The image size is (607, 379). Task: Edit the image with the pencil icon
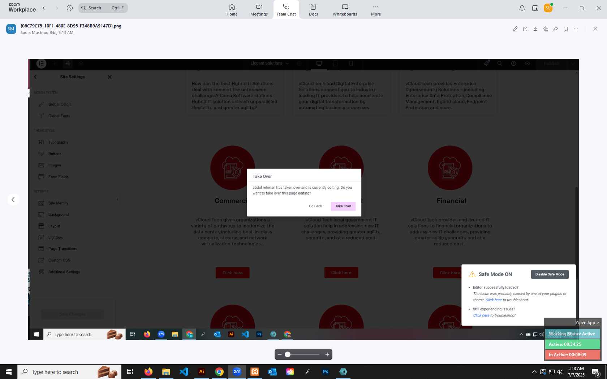(515, 29)
